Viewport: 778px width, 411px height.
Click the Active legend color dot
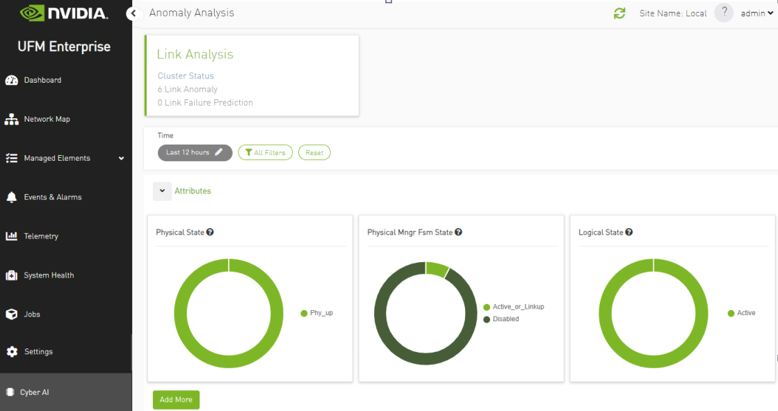(x=731, y=313)
